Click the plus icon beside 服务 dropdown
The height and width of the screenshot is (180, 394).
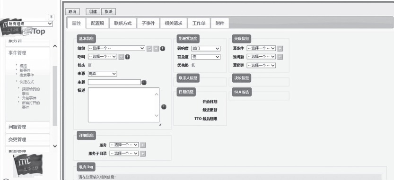click(143, 145)
